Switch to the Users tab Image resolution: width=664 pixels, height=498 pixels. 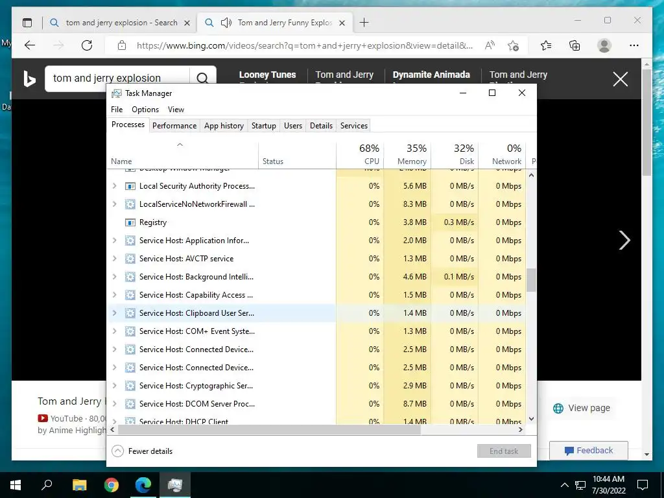(293, 126)
